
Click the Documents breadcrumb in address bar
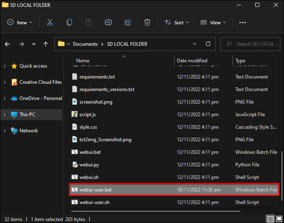pos(85,44)
